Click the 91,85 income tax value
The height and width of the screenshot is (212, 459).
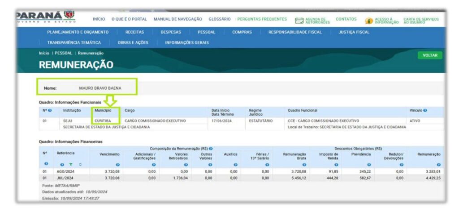pyautogui.click(x=334, y=171)
